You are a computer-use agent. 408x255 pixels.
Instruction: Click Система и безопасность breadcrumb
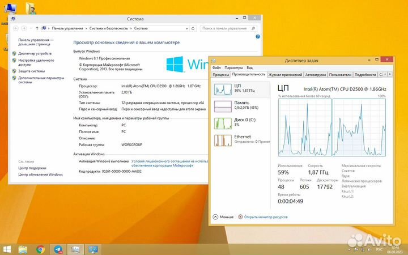point(108,28)
